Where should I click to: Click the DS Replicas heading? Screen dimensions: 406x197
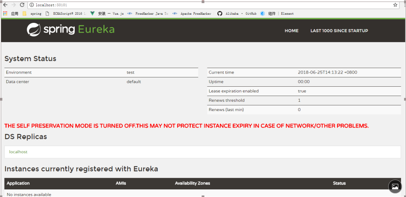coord(26,137)
